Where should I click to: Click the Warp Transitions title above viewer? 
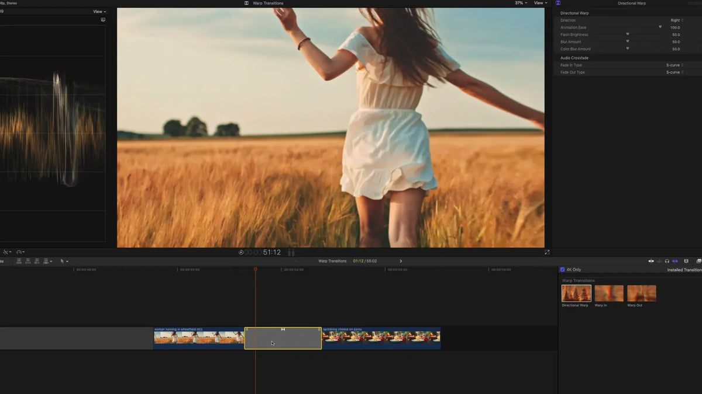(268, 3)
